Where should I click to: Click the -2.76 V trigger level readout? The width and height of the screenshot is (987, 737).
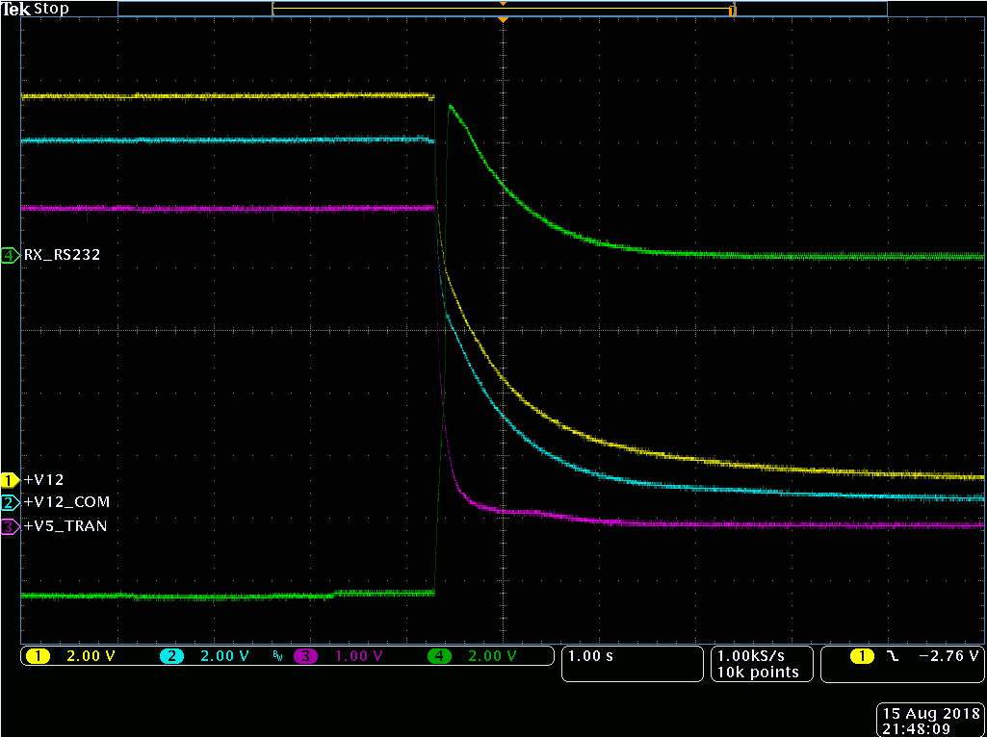tap(948, 656)
